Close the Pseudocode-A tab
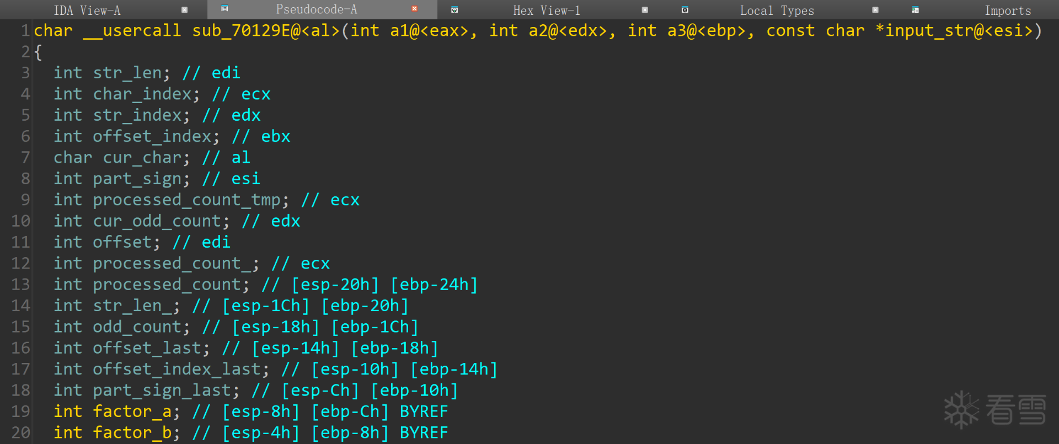Screen dimensions: 1059x444 (414, 9)
